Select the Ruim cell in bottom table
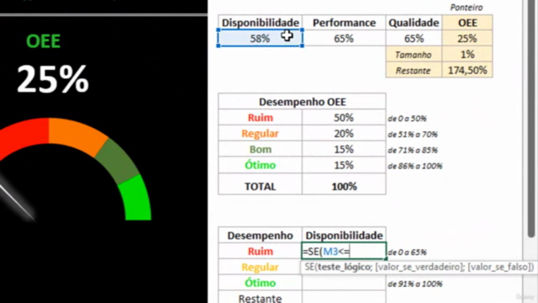The height and width of the screenshot is (303, 538). [260, 251]
